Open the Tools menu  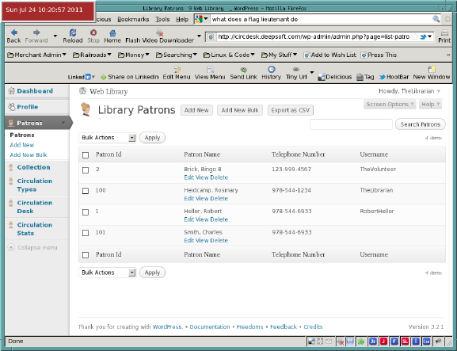tap(162, 19)
